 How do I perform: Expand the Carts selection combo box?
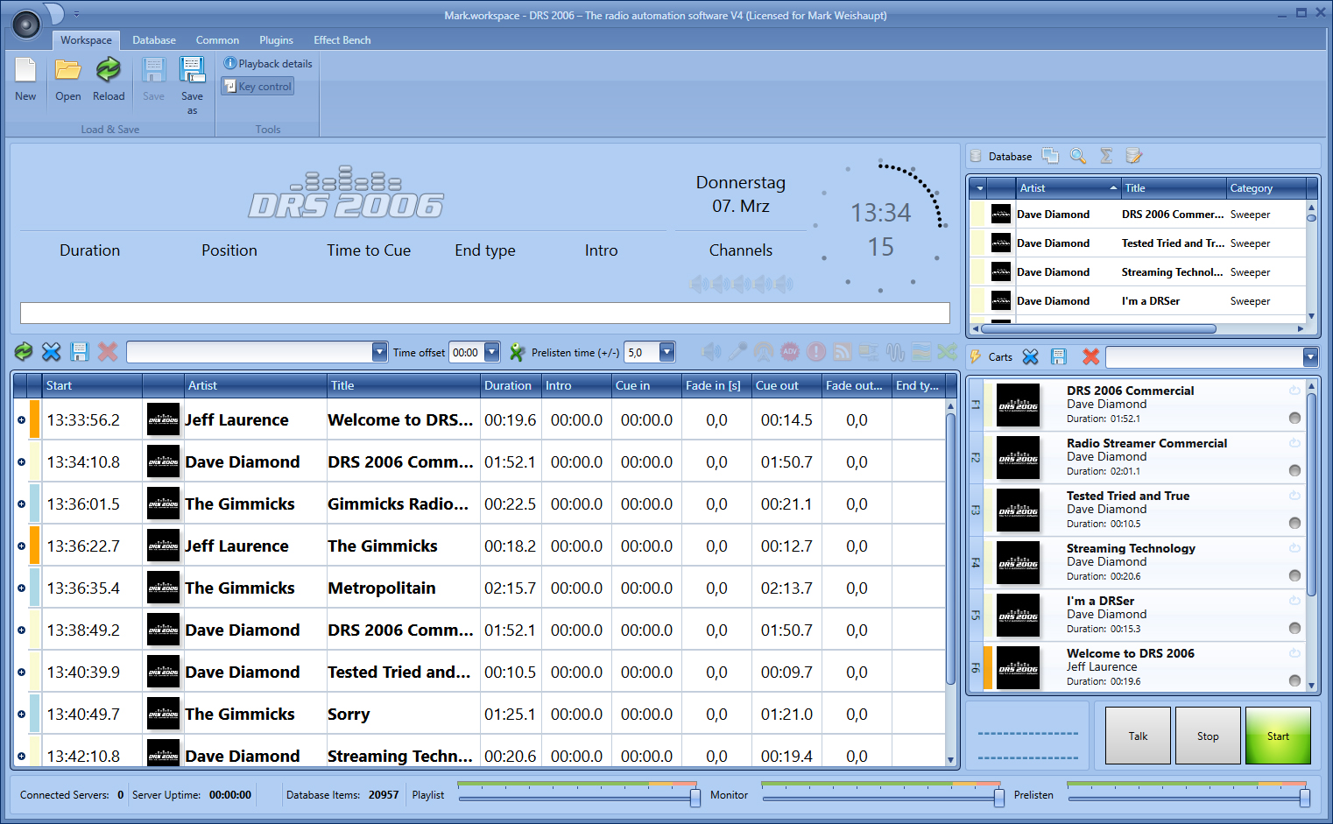click(1310, 356)
